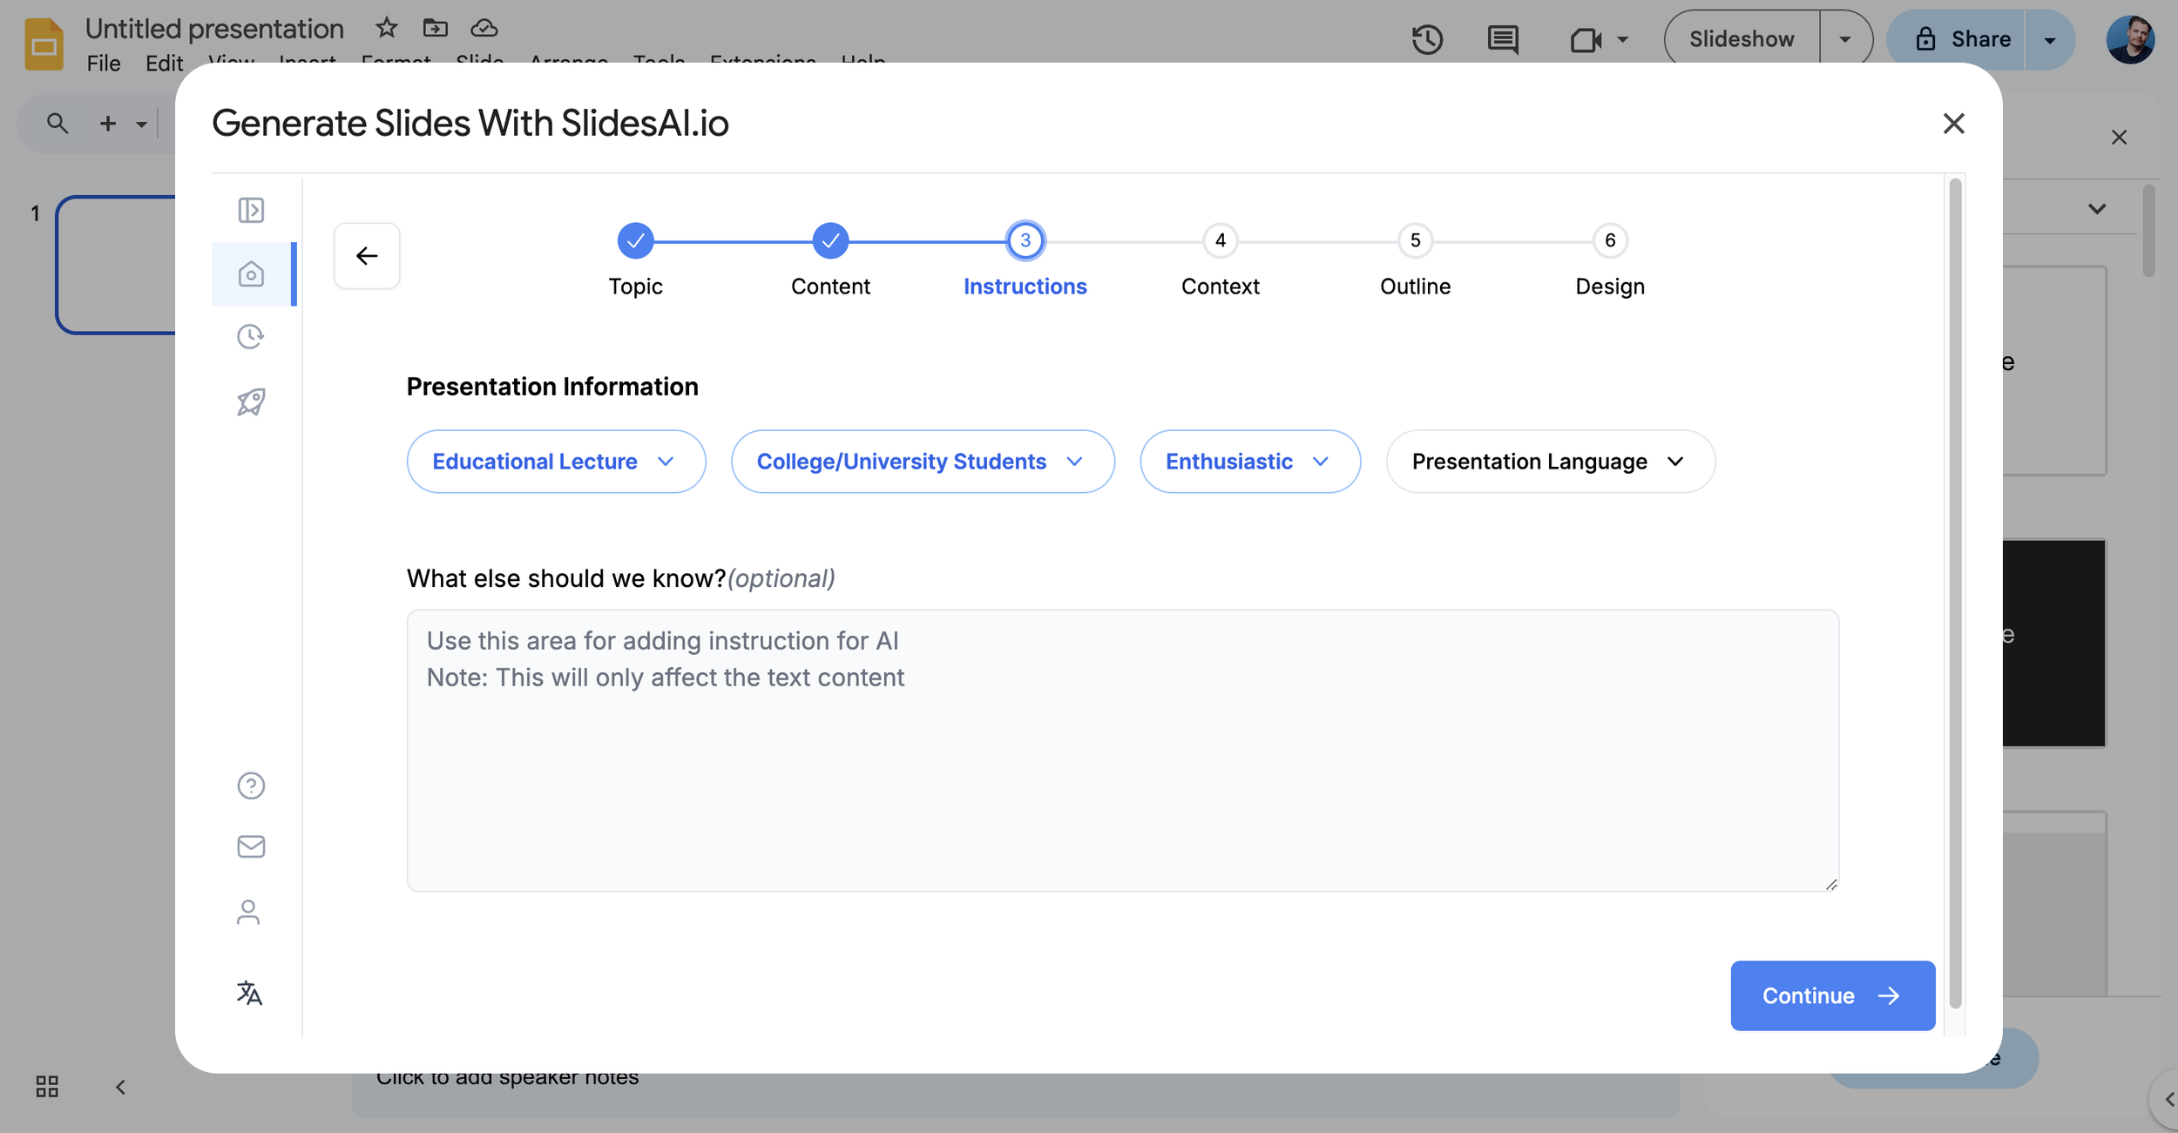Click the translate language icon
The height and width of the screenshot is (1133, 2178).
pos(249,993)
